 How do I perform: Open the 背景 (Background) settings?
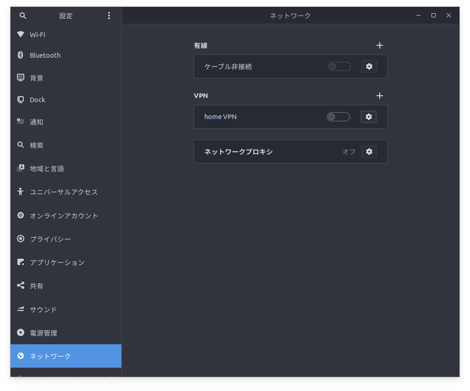coord(36,78)
